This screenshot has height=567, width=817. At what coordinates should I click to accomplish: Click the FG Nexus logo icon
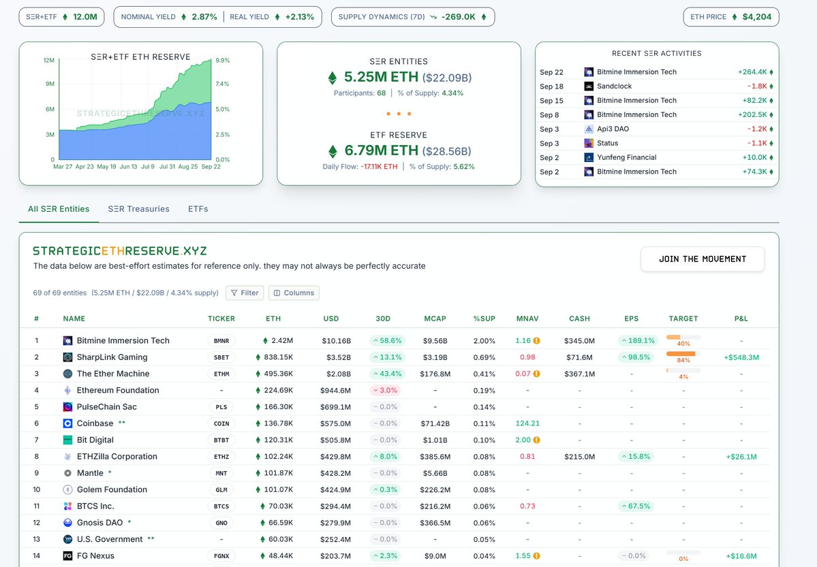tap(67, 556)
